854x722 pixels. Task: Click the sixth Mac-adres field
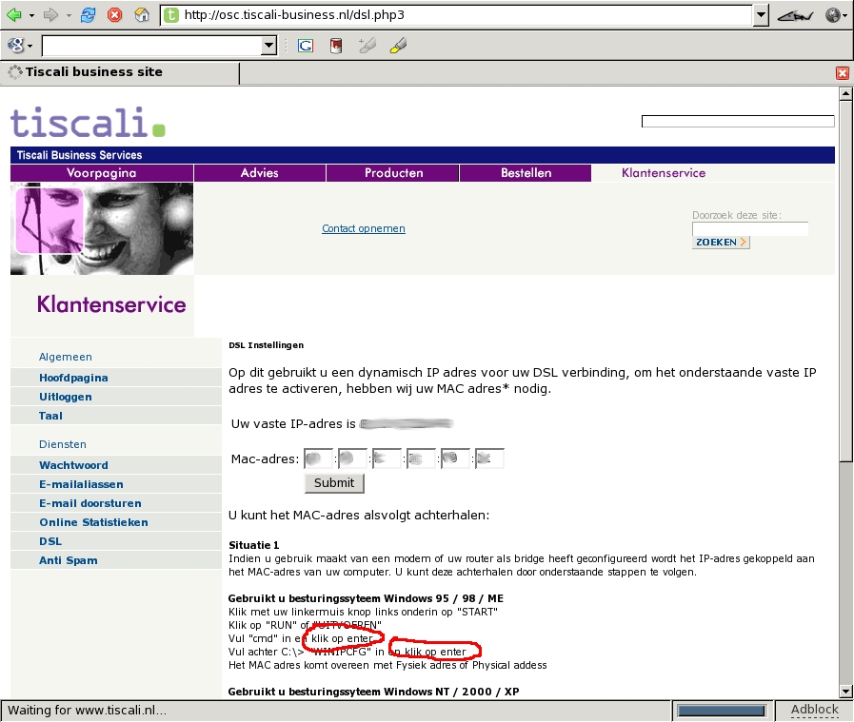coord(489,459)
